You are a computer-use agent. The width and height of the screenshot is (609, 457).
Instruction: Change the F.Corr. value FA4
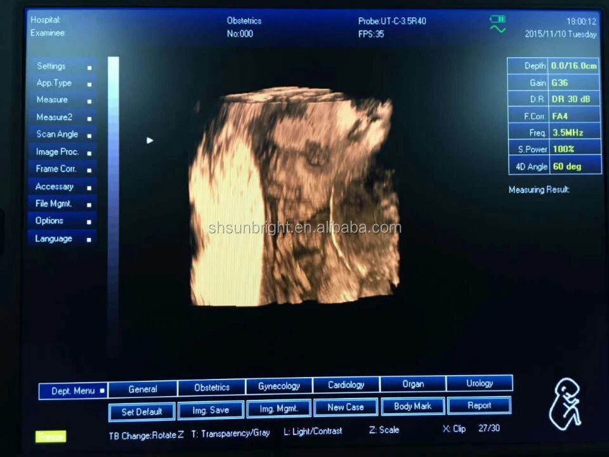(x=574, y=116)
